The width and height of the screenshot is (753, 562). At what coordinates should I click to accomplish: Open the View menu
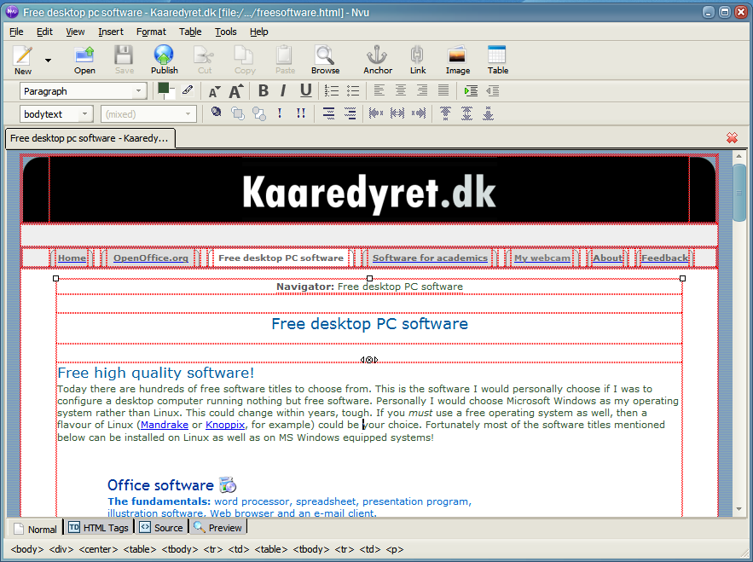point(75,32)
